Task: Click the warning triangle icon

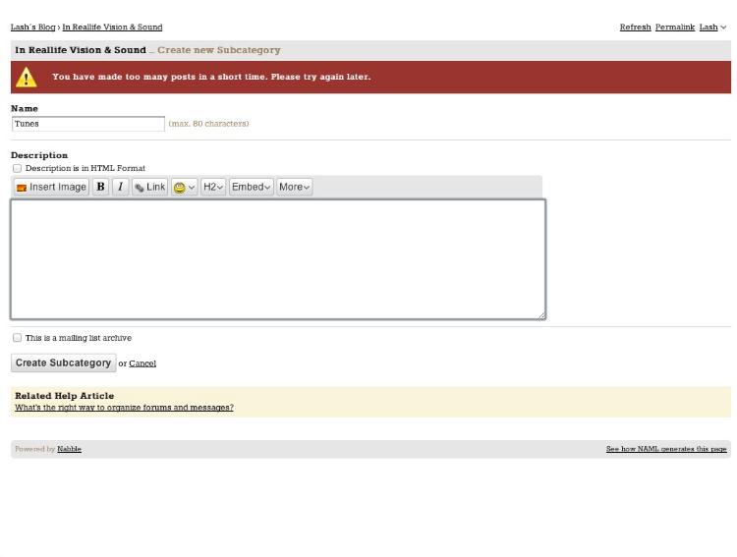Action: (27, 78)
